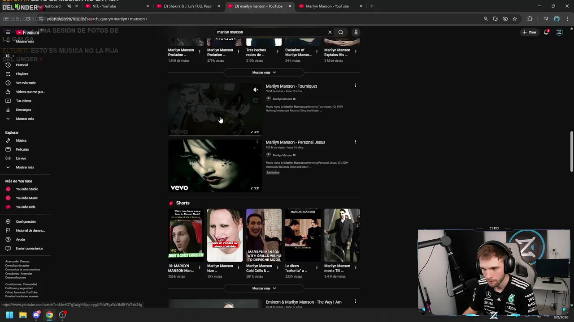Open the notifications bell
Screen dimensions: 574x322
click(546, 32)
